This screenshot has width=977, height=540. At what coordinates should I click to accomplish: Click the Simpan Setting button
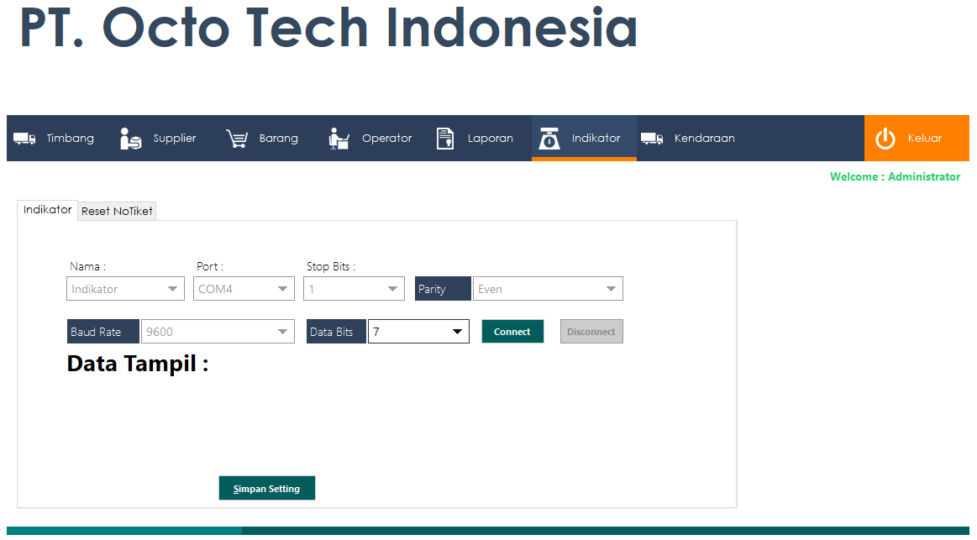click(x=266, y=488)
